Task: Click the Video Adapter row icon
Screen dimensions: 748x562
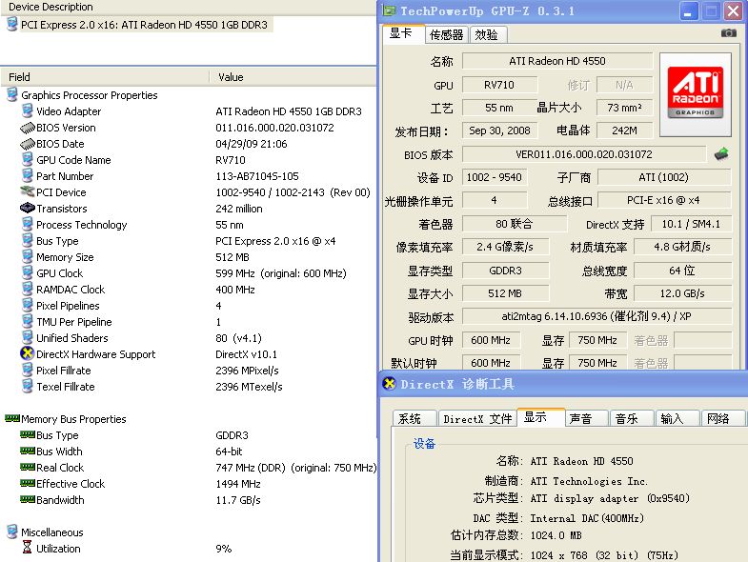Action: (28, 110)
